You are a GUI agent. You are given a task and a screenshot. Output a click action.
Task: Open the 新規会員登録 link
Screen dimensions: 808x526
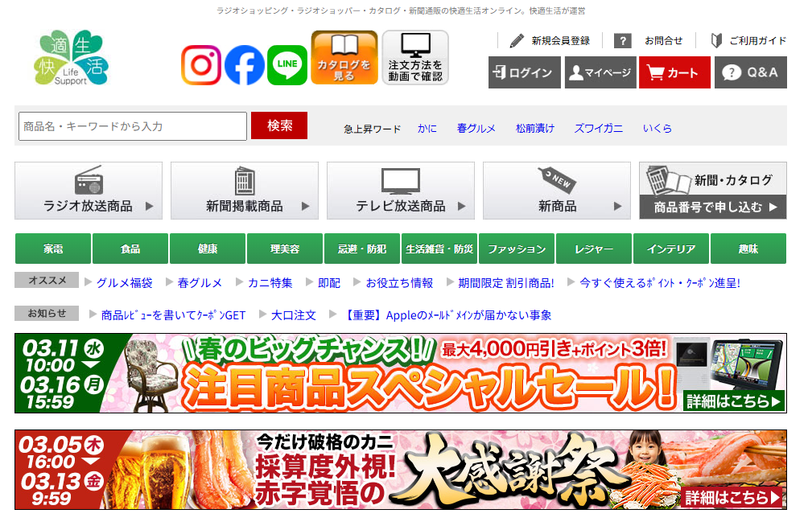(x=550, y=40)
